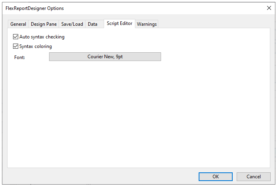This screenshot has height=187, width=277.
Task: Click the 'Syntax coloring' label text
Action: click(x=36, y=46)
